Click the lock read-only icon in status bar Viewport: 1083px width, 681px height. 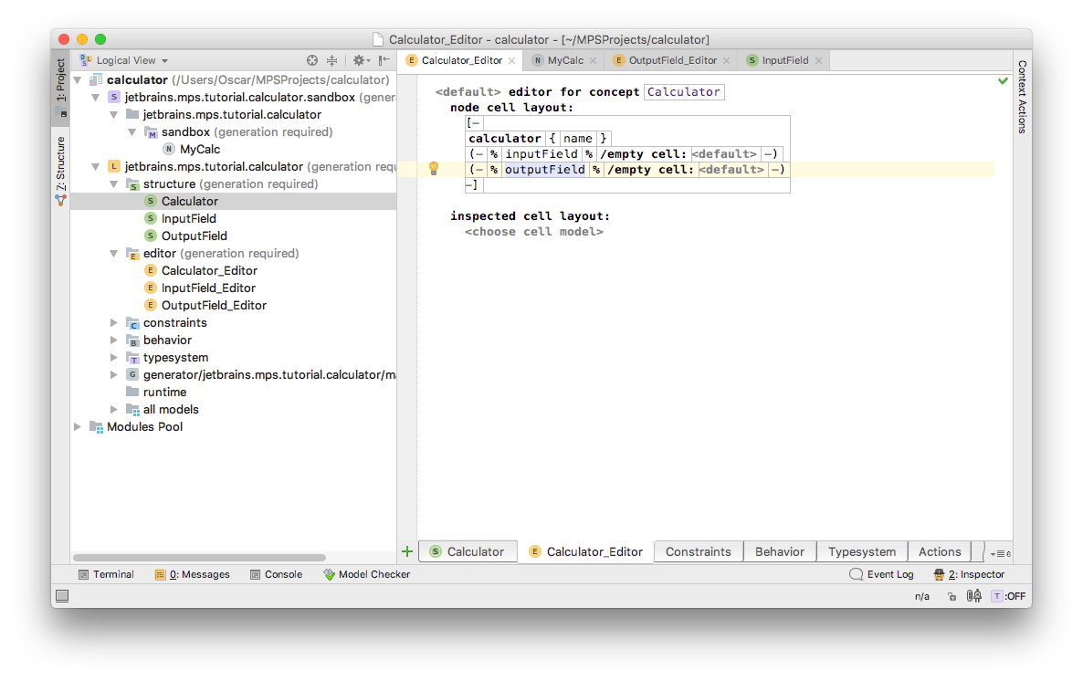pos(952,596)
